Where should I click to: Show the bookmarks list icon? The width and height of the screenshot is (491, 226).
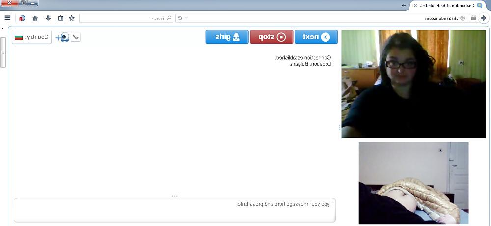[x=61, y=18]
